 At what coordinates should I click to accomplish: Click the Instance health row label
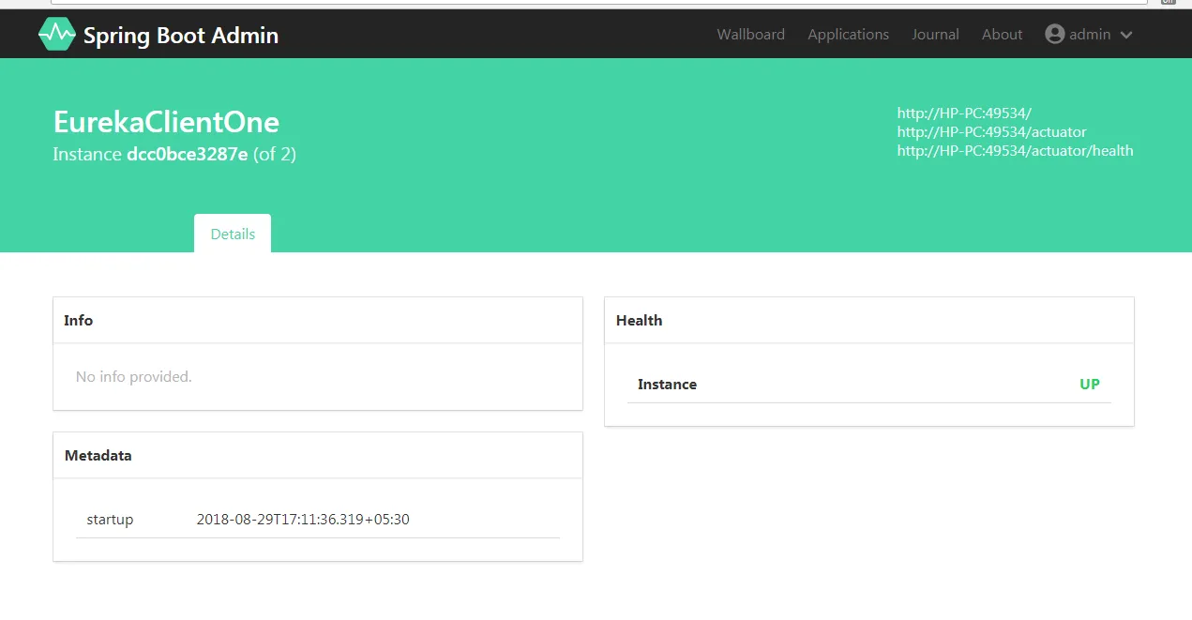coord(667,384)
